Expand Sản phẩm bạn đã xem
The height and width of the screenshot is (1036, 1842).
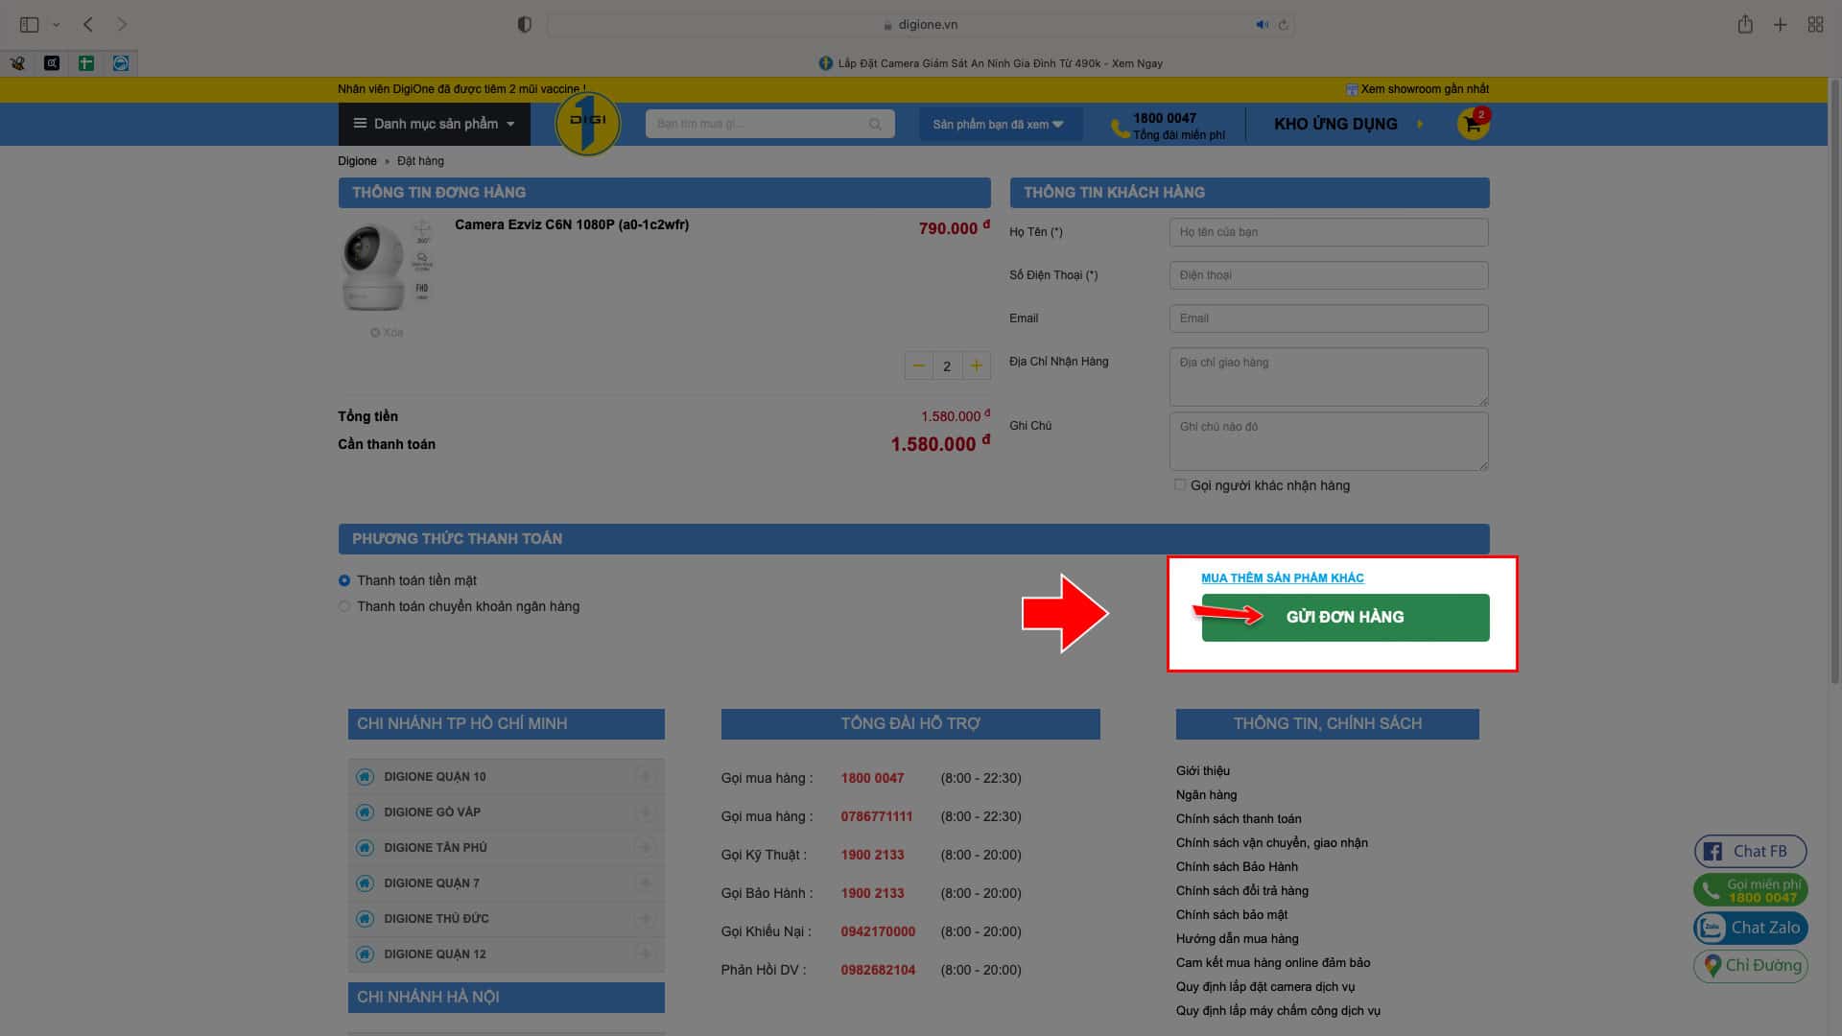pos(998,125)
